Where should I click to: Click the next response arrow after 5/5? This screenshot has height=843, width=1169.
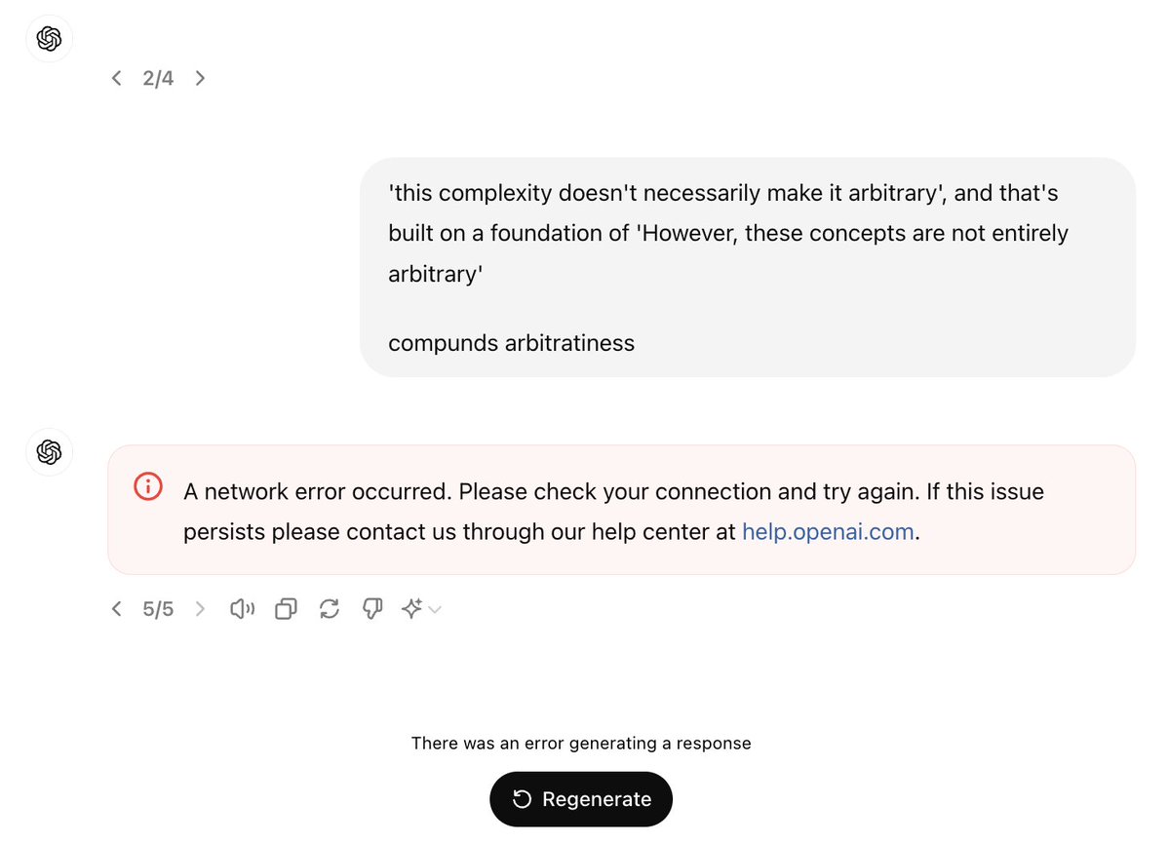pos(200,609)
